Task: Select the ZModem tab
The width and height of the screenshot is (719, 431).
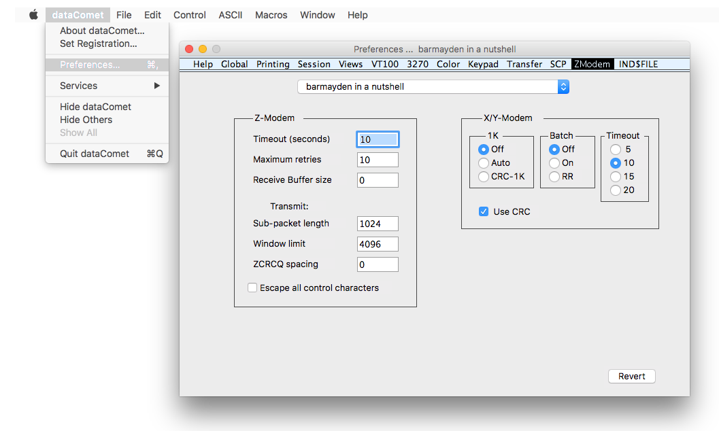Action: (592, 64)
